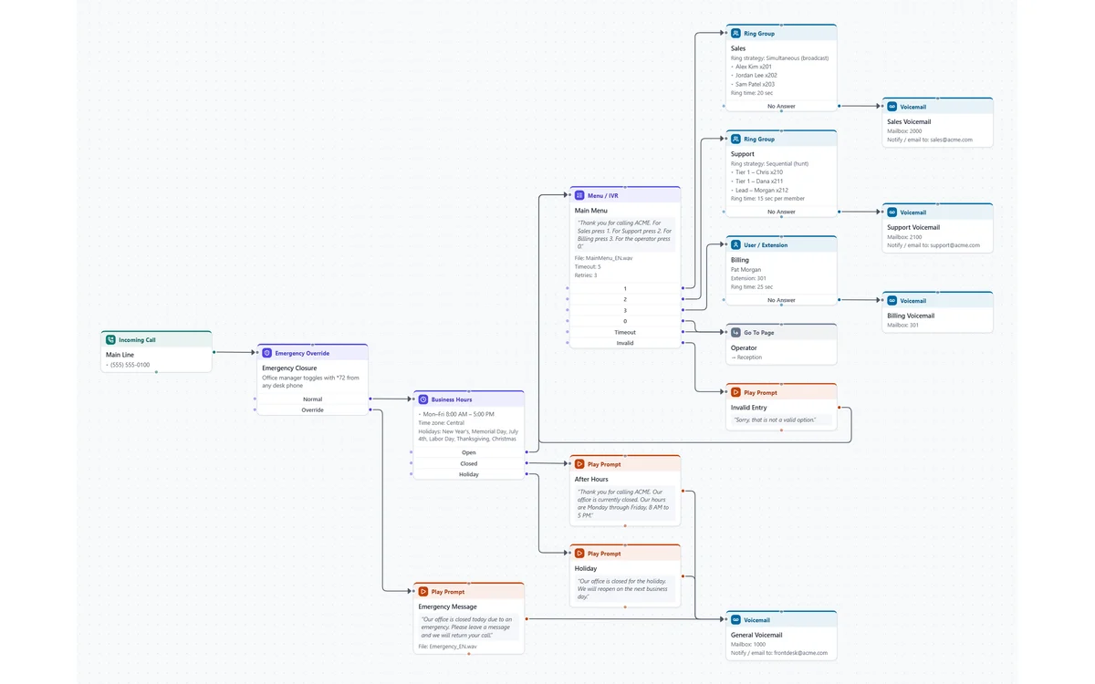This screenshot has width=1095, height=684.
Task: Select the Normal output row of Emergency Override
Action: 313,399
